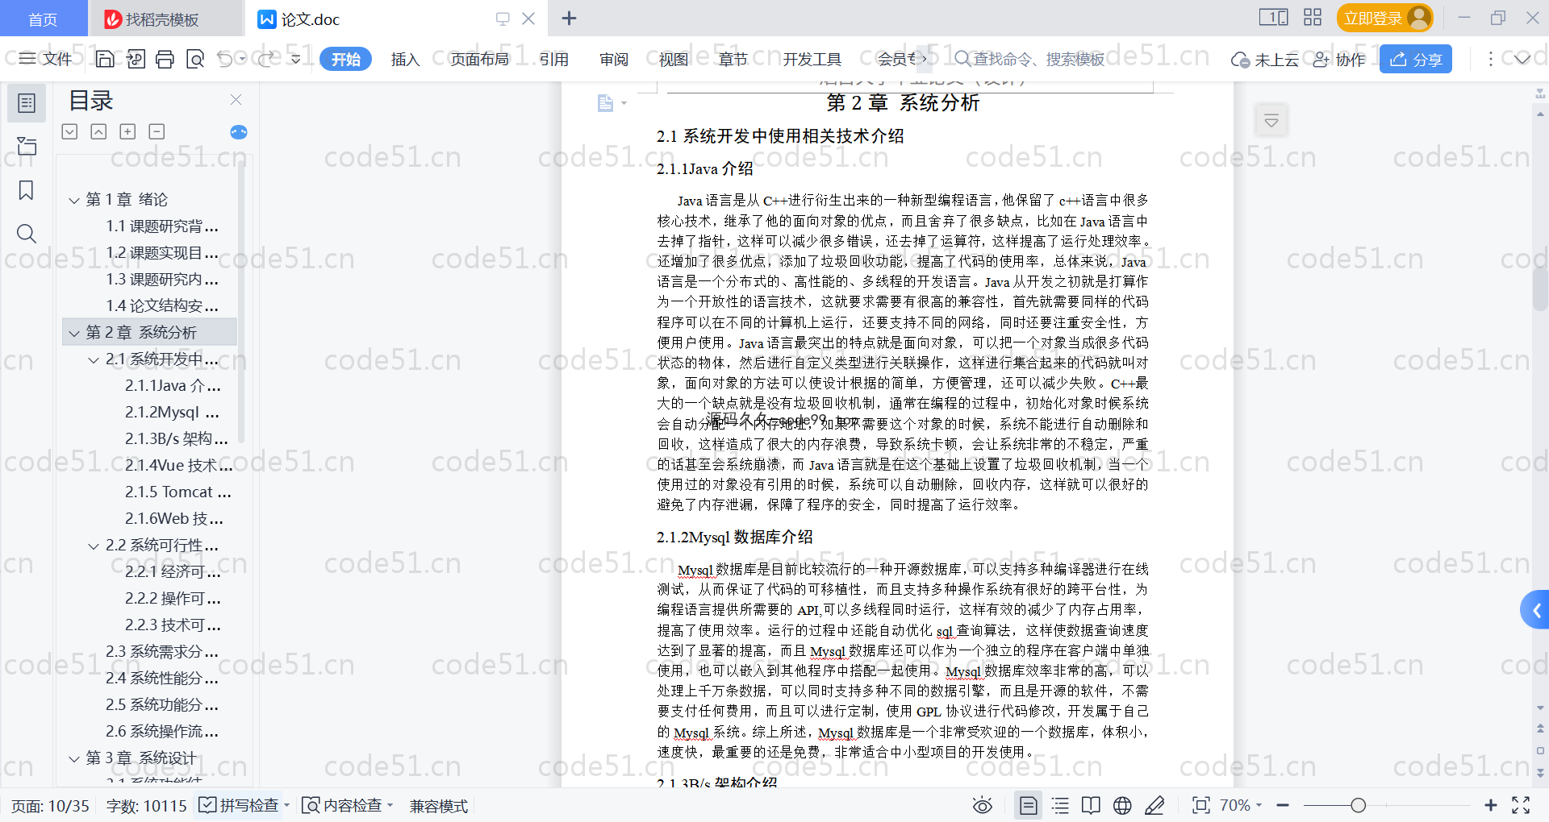Open Print Preview icon
Image resolution: width=1549 pixels, height=822 pixels.
[x=195, y=59]
